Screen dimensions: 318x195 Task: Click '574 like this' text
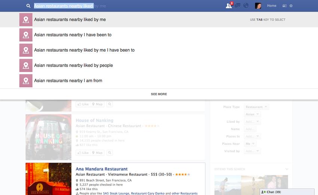pyautogui.click(x=88, y=189)
